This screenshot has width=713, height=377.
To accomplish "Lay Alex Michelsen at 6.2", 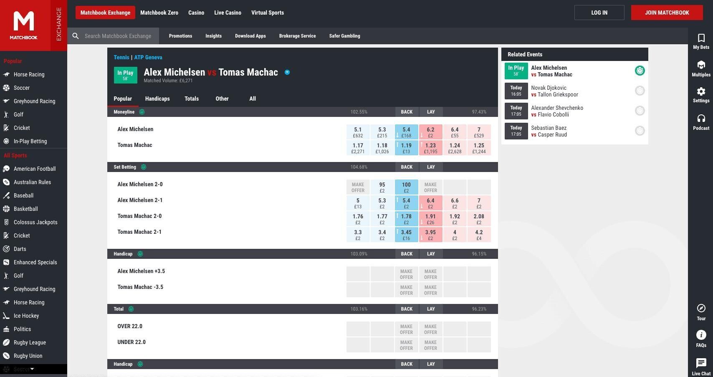I will click(x=430, y=132).
